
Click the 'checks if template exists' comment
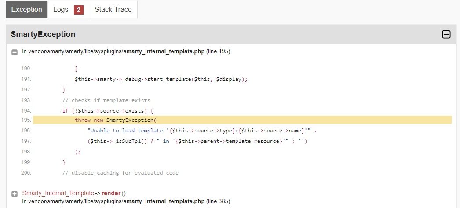[x=106, y=100]
